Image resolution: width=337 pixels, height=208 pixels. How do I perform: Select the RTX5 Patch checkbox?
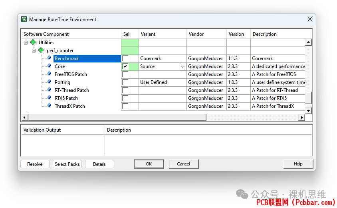125,98
